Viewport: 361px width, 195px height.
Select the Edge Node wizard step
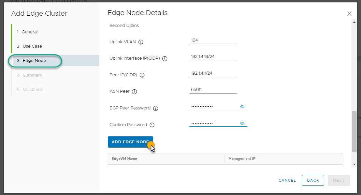coord(34,61)
